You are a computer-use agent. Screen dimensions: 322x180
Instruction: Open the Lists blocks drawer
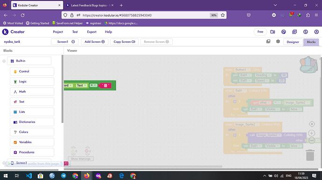(x=32, y=112)
